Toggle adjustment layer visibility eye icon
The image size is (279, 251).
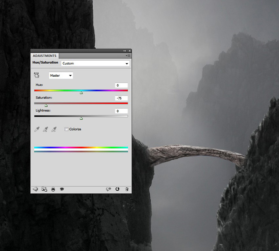(x=62, y=189)
